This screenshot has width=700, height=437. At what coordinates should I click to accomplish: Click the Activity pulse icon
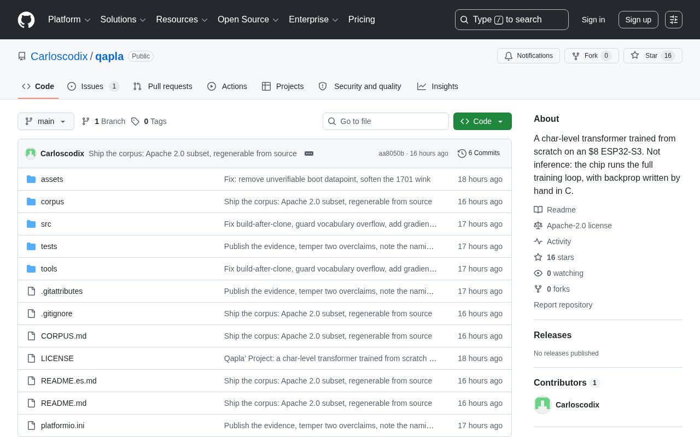pos(538,241)
